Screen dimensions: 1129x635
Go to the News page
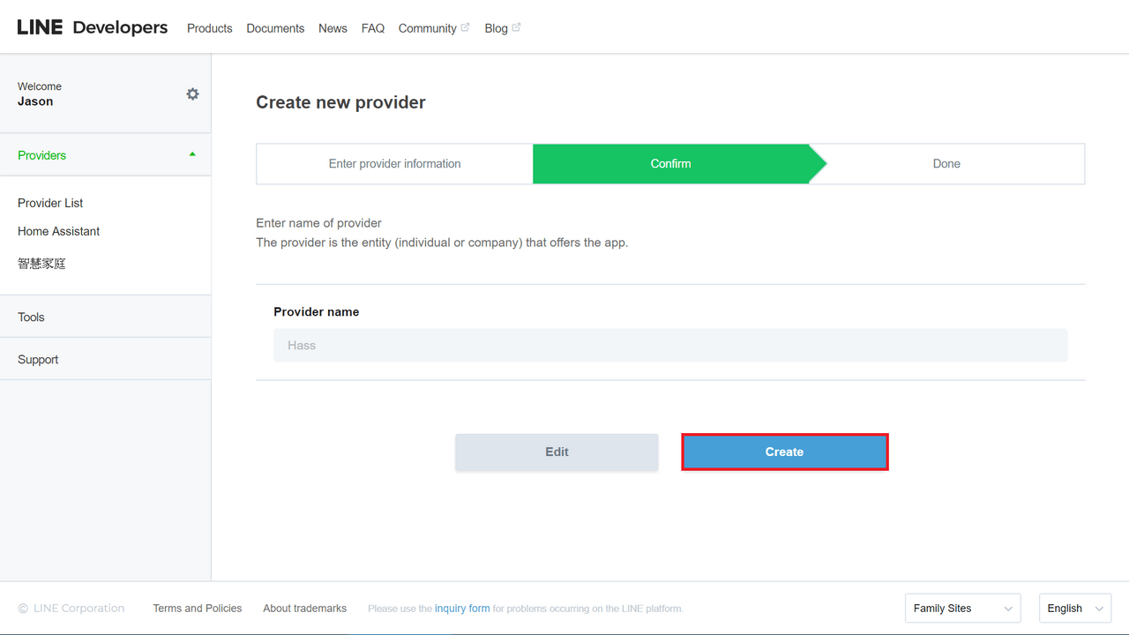point(333,28)
